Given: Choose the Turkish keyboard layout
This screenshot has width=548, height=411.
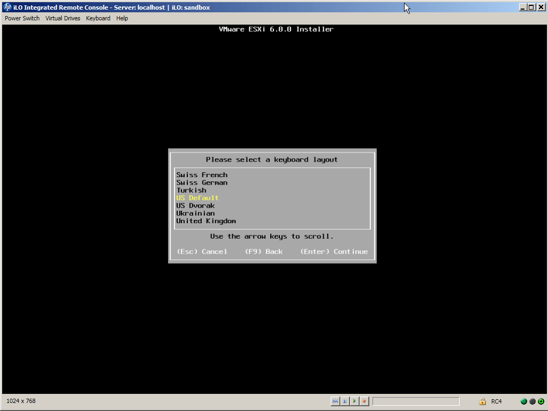Looking at the screenshot, I should pyautogui.click(x=191, y=190).
